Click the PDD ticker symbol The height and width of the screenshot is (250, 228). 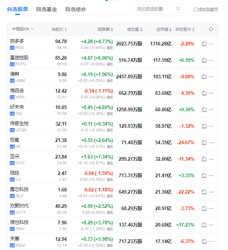coord(20,48)
